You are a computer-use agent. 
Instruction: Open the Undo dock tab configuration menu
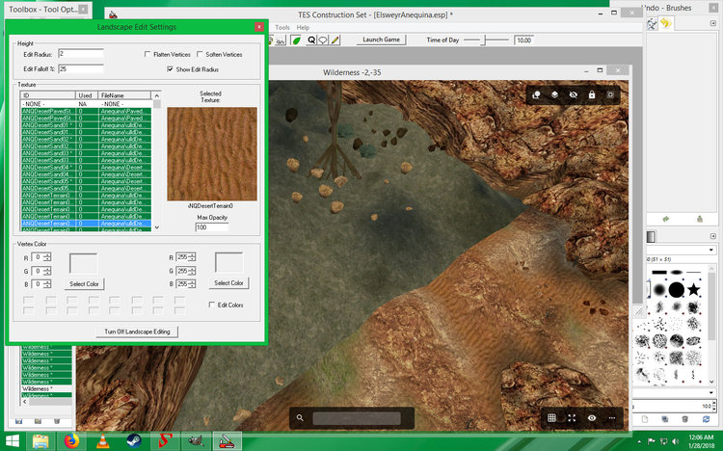click(x=712, y=23)
